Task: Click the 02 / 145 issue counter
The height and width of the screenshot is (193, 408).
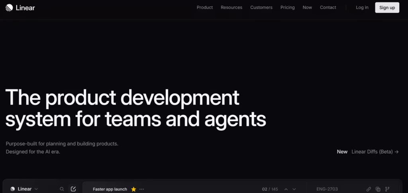Action: click(270, 189)
